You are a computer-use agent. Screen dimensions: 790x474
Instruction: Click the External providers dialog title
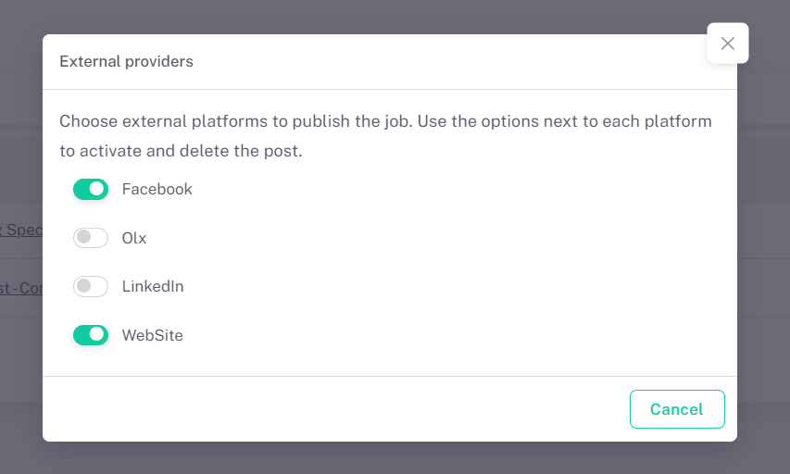(126, 61)
